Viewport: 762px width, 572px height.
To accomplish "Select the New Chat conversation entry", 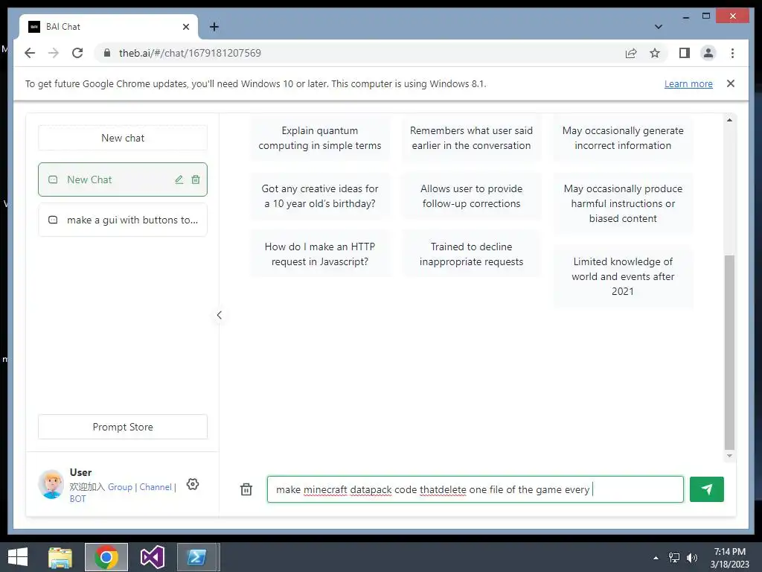I will point(123,179).
